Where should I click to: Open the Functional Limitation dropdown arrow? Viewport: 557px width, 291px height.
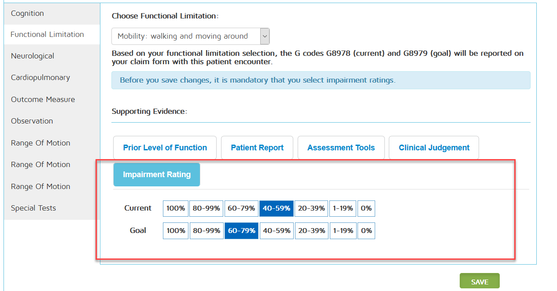265,36
